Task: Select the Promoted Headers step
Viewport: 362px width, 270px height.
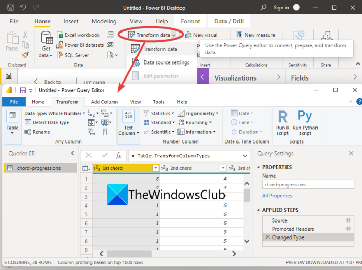Action: 308,229
